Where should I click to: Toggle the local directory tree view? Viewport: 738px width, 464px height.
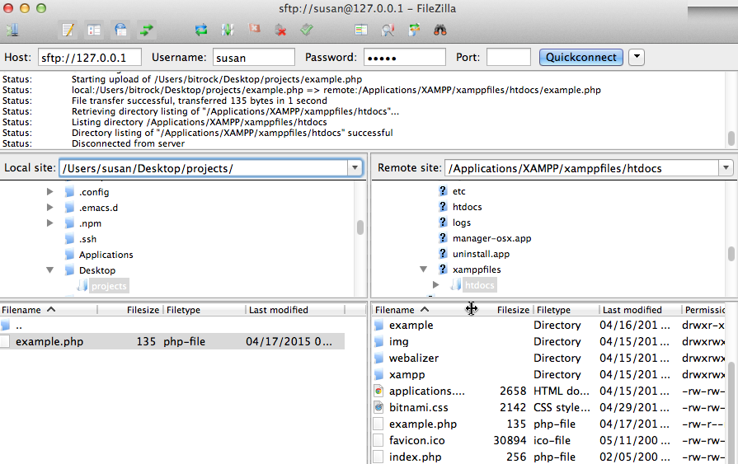pyautogui.click(x=94, y=30)
